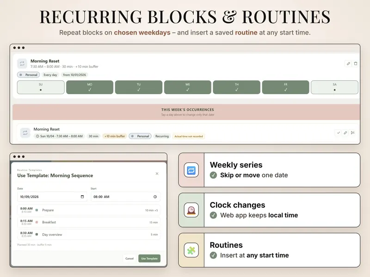The height and width of the screenshot is (277, 370).
Task: Click the Clock changes card title
Action: (237, 205)
